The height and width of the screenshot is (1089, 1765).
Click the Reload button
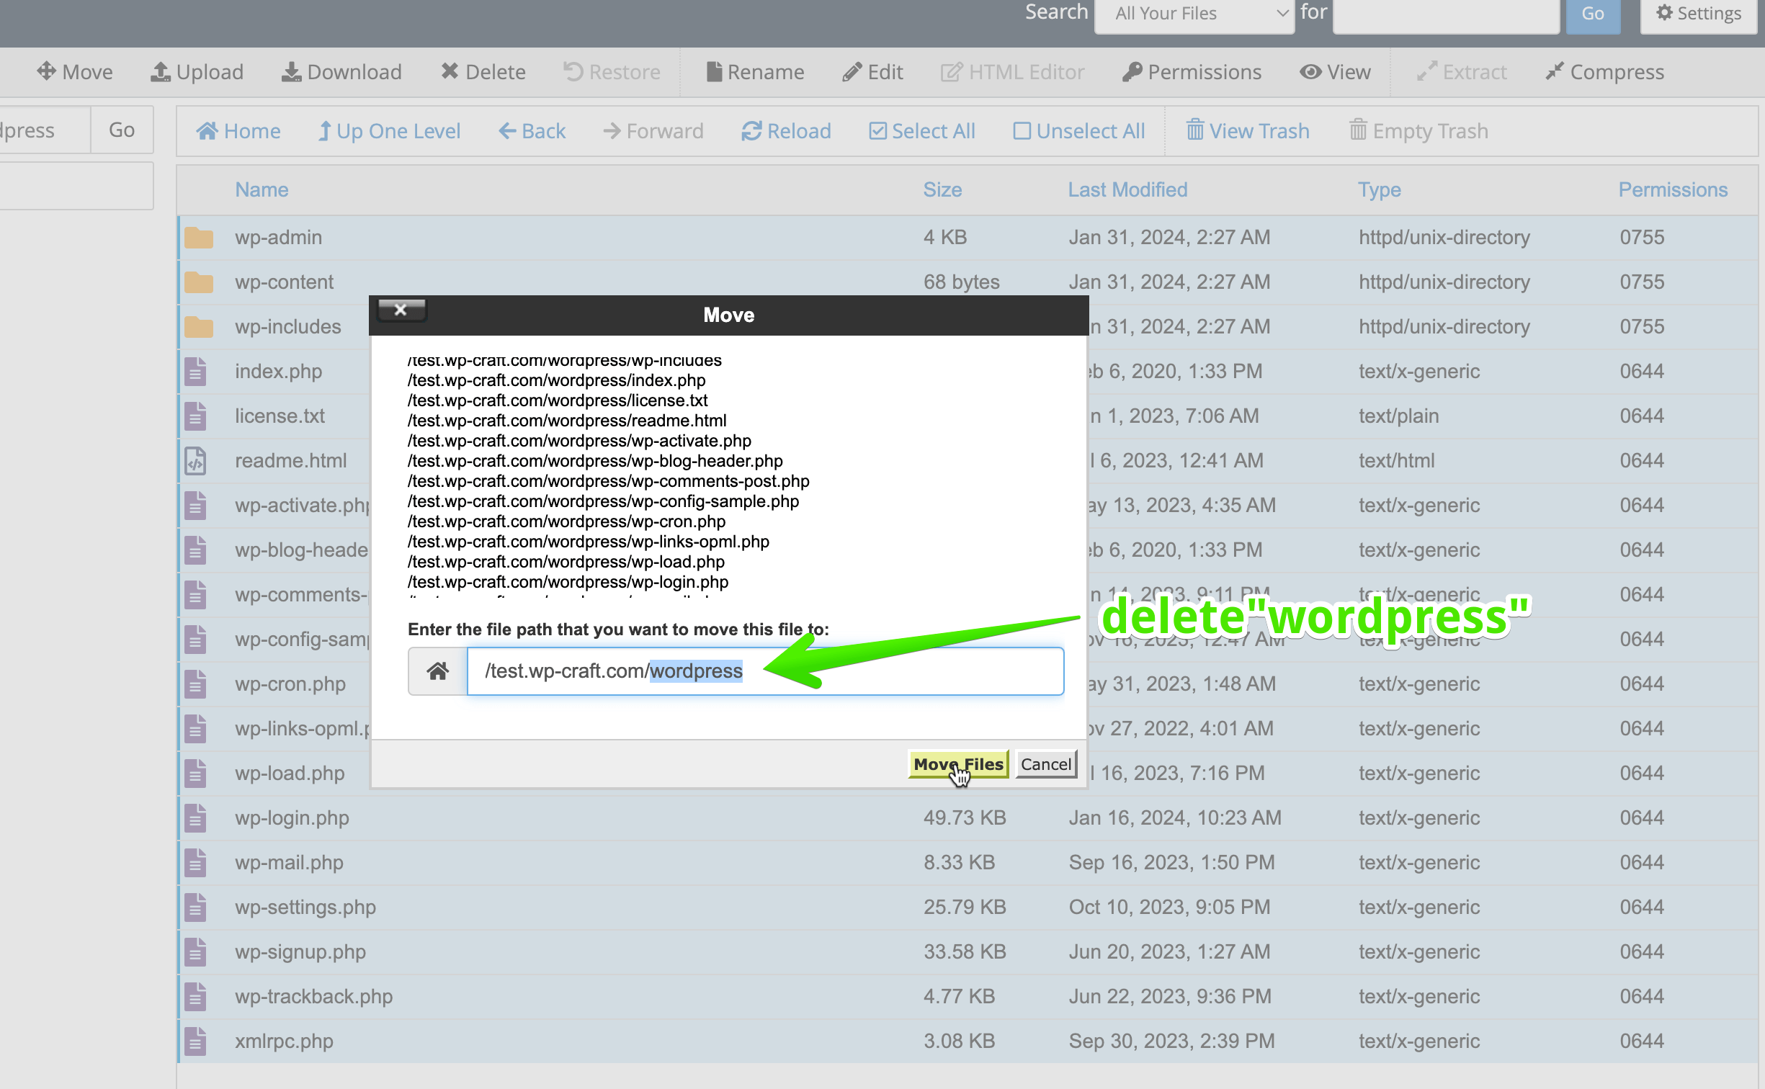(786, 130)
